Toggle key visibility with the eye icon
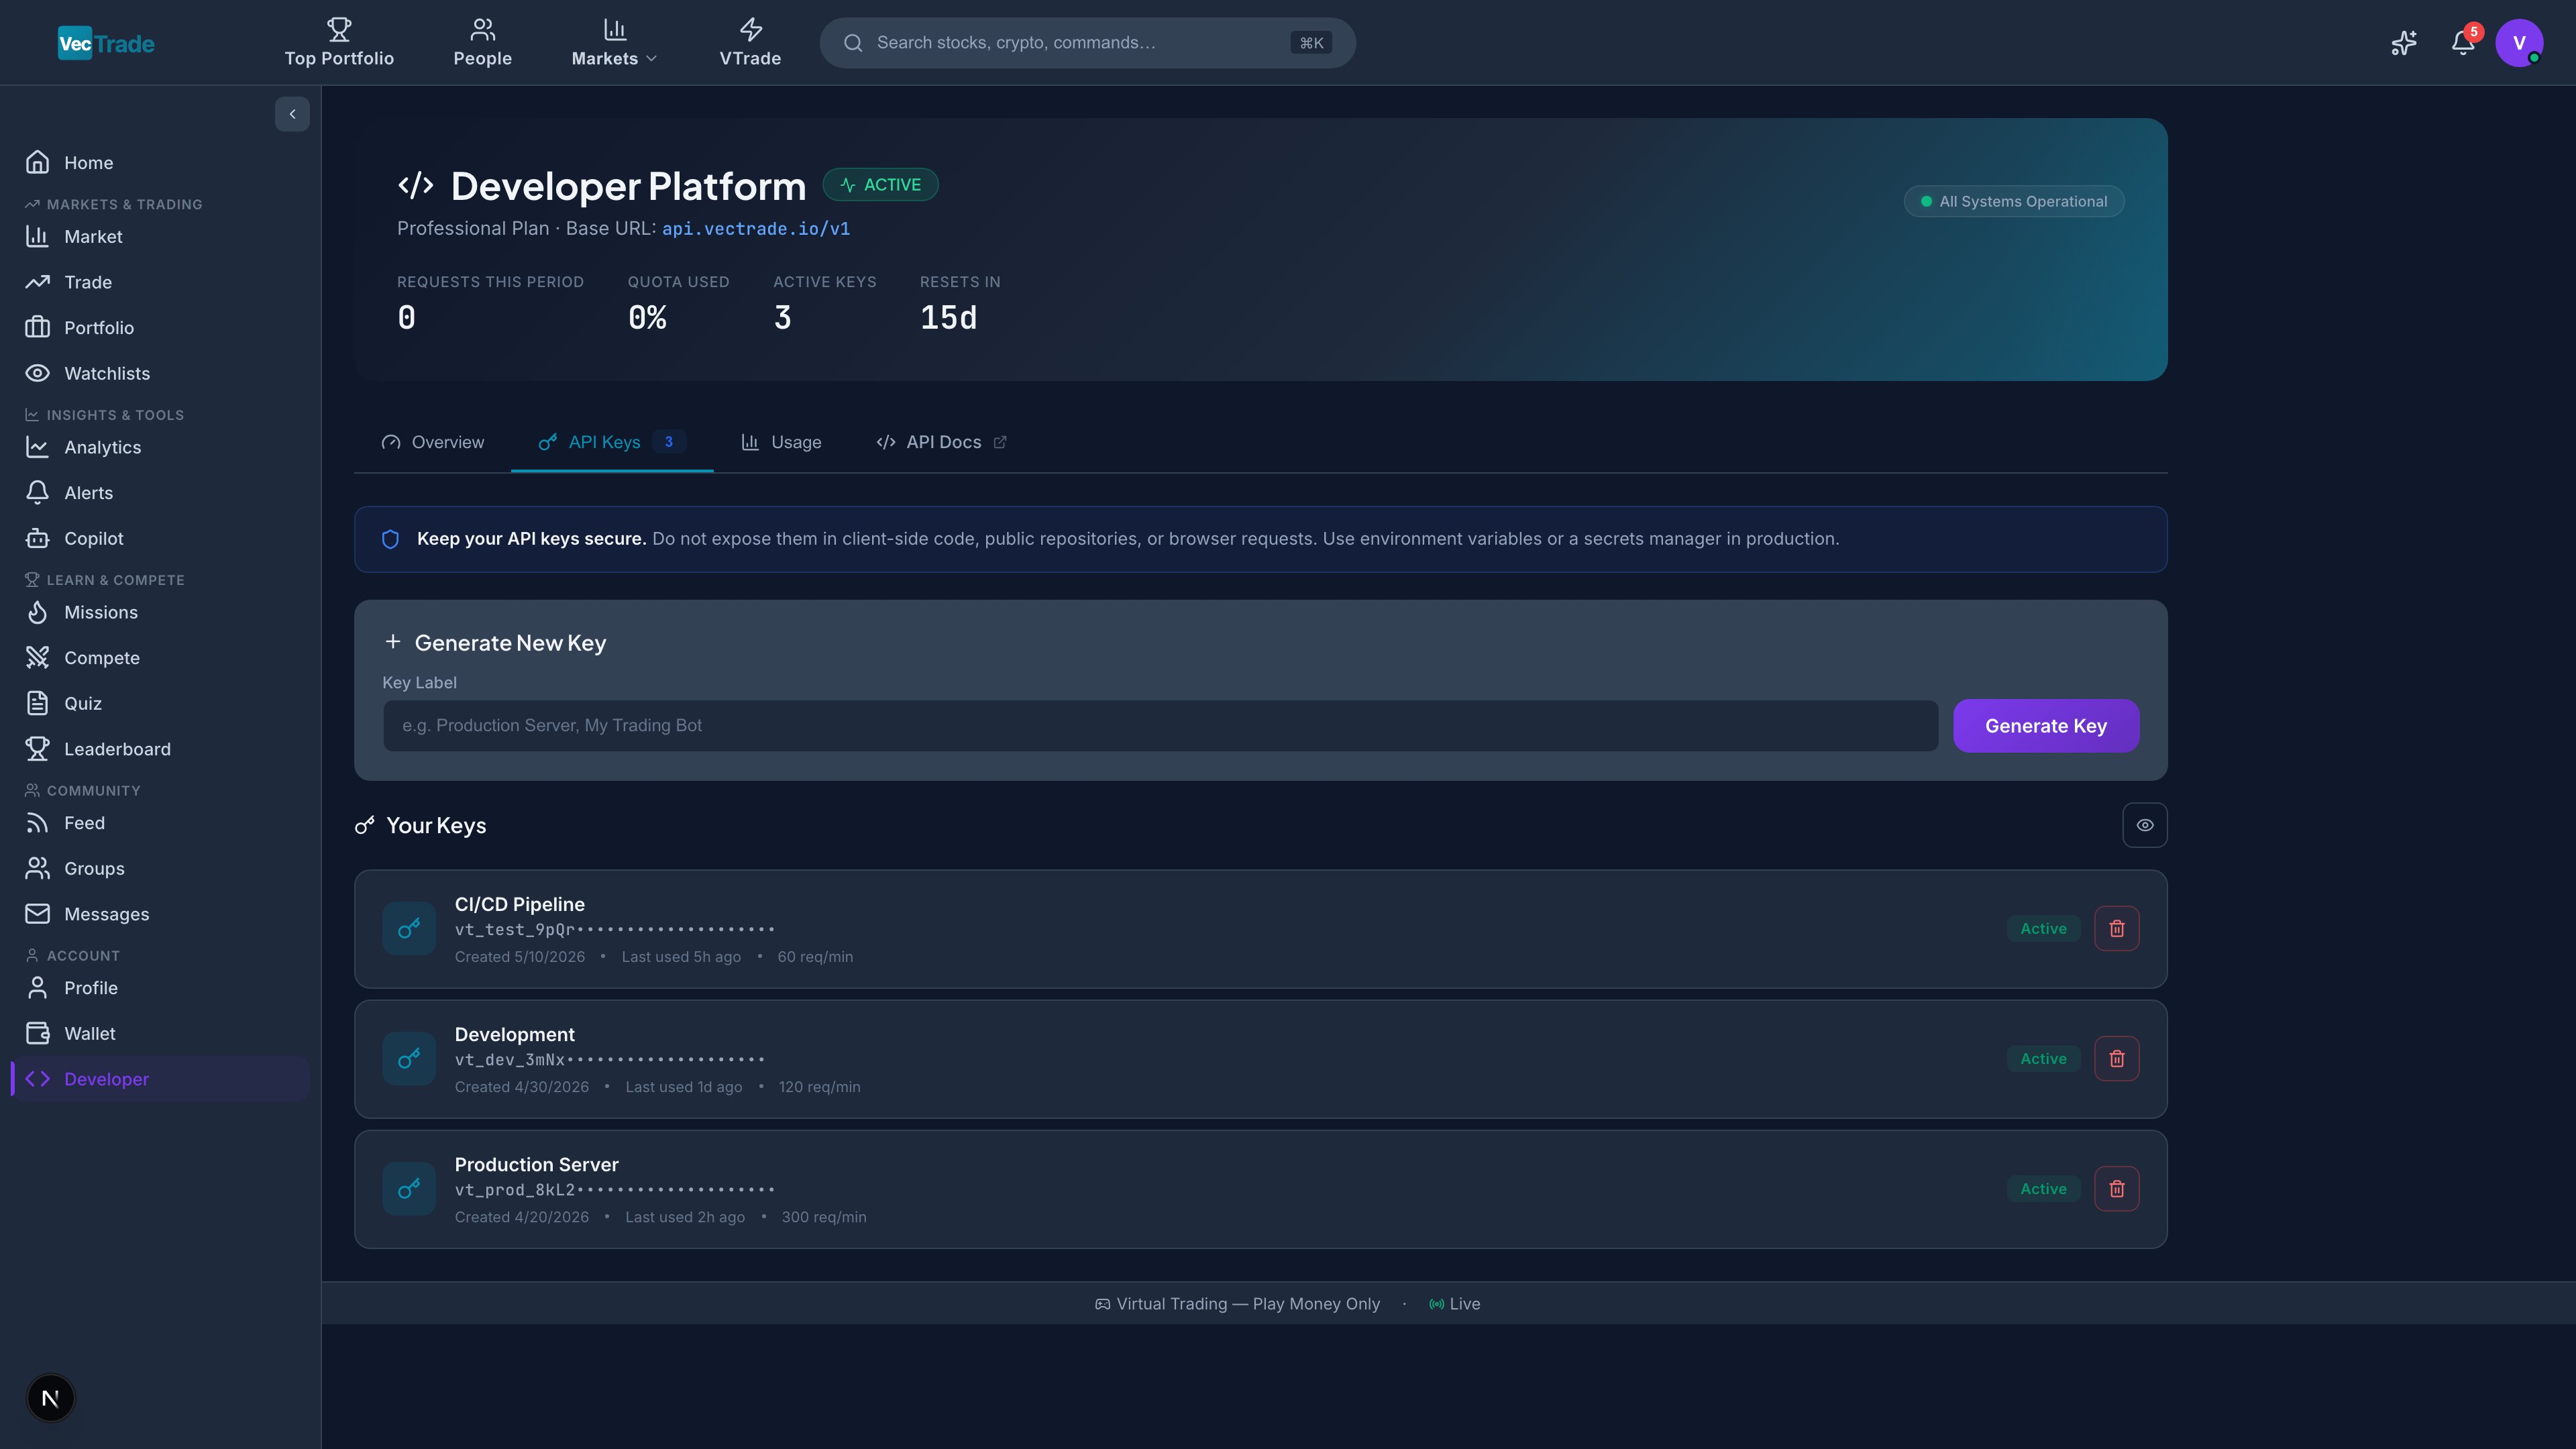2576x1449 pixels. coord(2145,825)
